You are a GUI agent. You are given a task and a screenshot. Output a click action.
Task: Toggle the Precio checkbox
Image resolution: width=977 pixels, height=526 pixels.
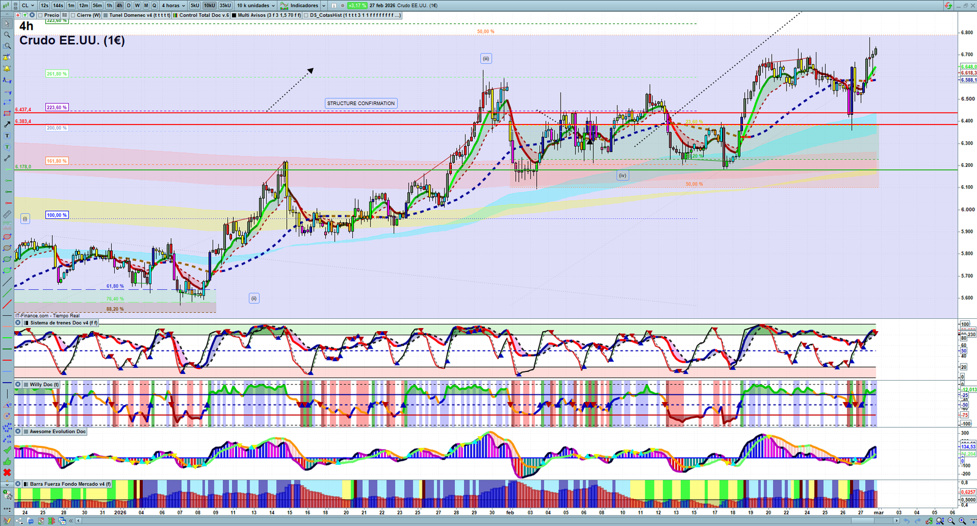pyautogui.click(x=40, y=15)
